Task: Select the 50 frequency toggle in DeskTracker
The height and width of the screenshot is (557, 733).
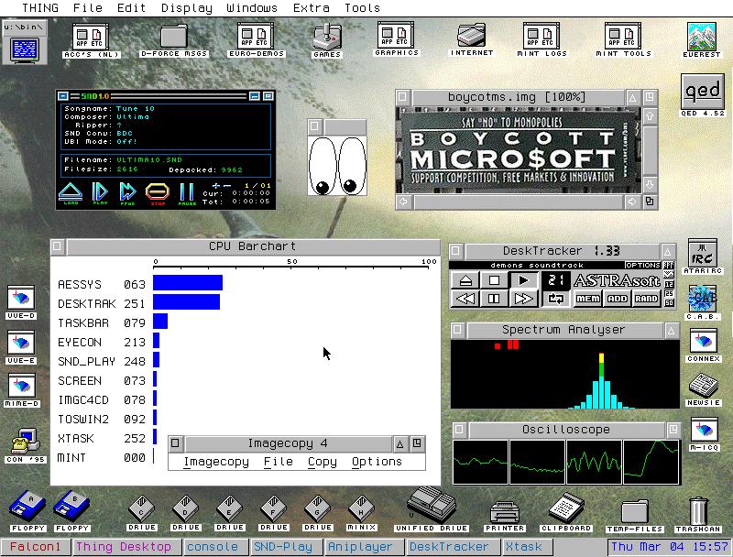Action: click(x=669, y=303)
